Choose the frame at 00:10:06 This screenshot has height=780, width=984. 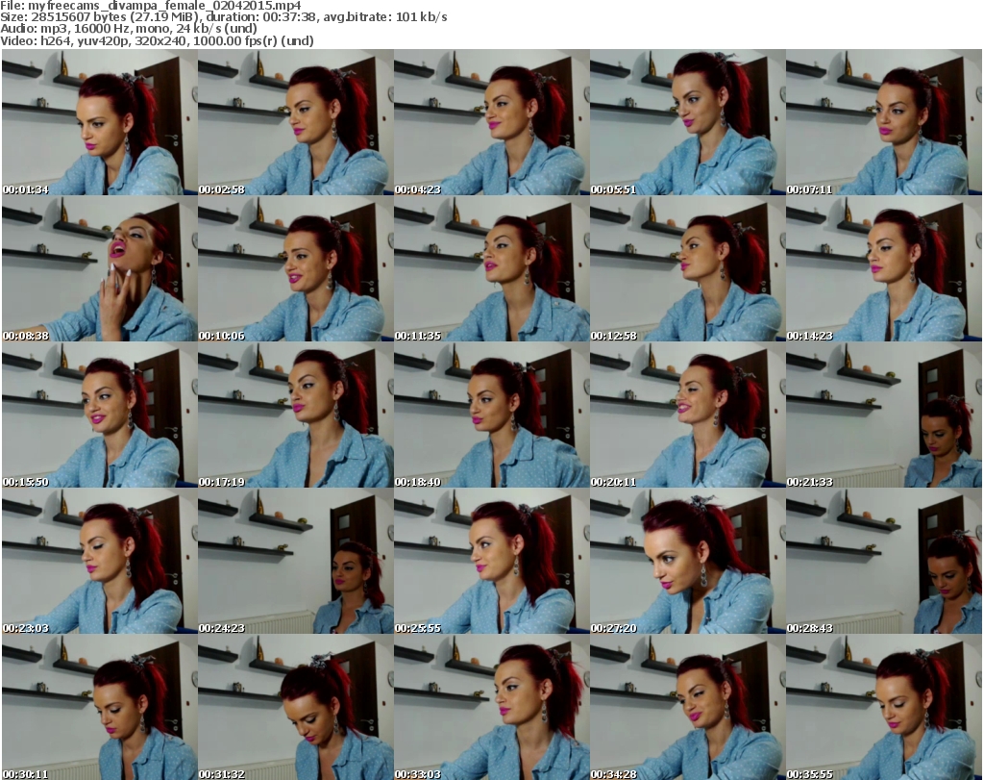(x=296, y=268)
